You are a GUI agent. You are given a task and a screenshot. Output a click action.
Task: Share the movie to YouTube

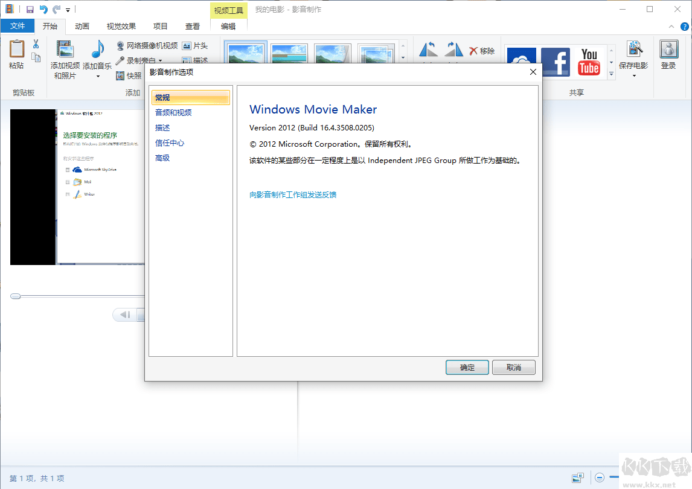click(589, 62)
